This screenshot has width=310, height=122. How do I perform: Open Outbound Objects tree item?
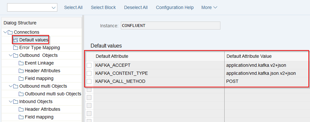coord(39,56)
